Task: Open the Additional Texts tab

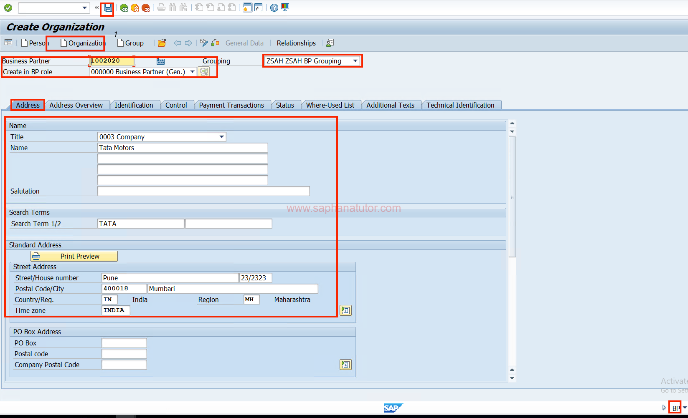Action: [390, 105]
